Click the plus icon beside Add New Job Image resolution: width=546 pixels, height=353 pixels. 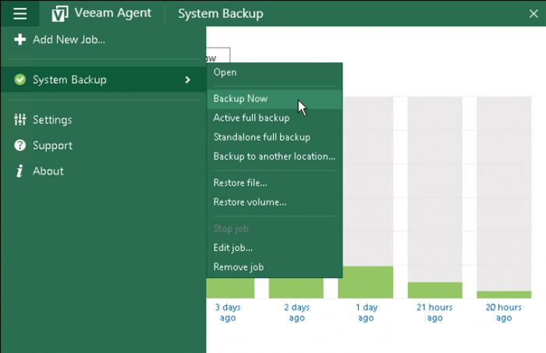(19, 39)
